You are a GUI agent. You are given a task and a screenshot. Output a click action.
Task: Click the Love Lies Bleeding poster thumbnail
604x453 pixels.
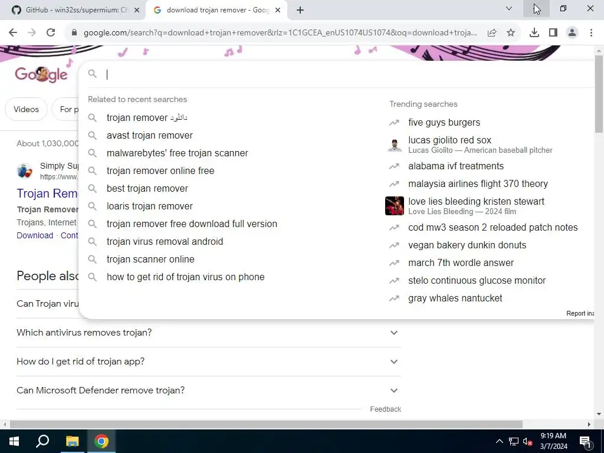(395, 206)
